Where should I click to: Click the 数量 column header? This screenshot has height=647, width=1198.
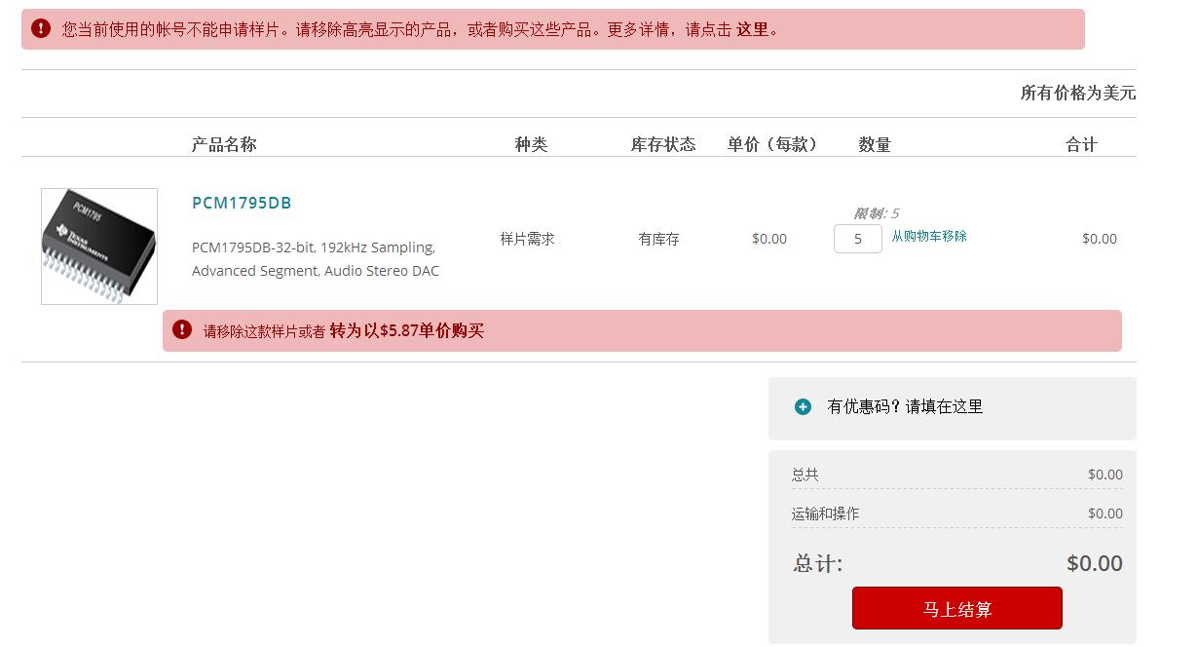tap(875, 144)
